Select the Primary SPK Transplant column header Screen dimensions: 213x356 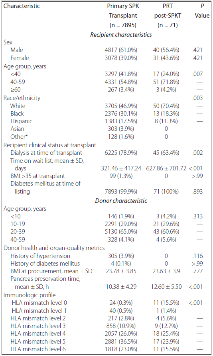coord(123,16)
